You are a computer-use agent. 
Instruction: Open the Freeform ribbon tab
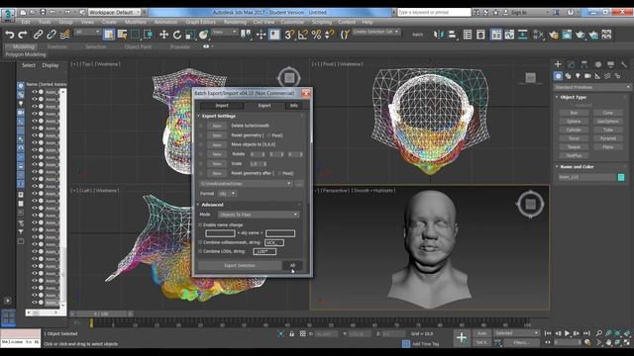(57, 46)
